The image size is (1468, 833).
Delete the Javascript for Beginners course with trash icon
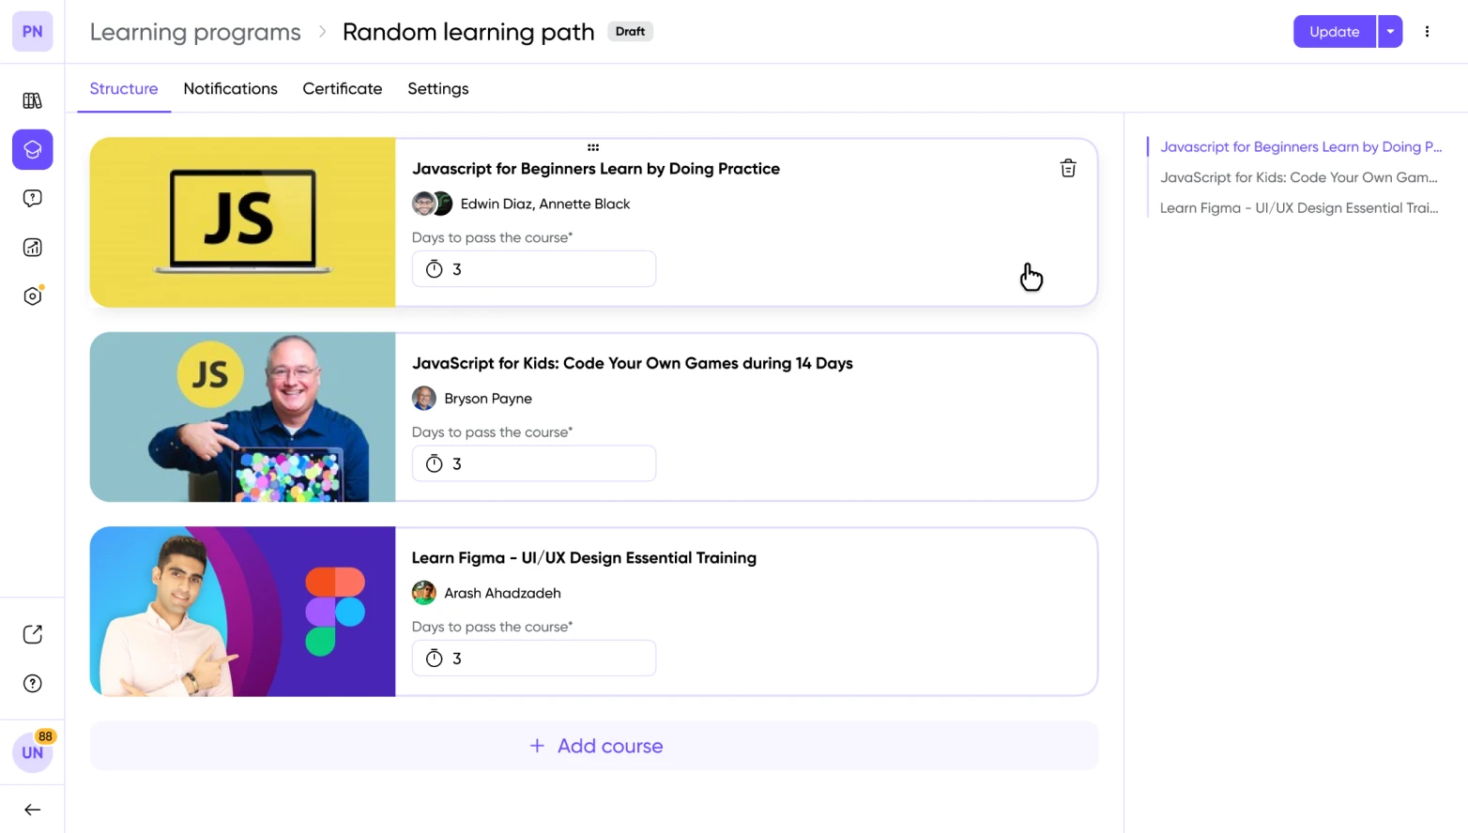coord(1068,168)
